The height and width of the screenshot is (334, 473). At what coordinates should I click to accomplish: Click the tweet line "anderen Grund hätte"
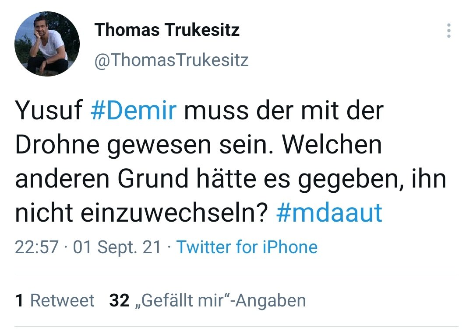click(x=135, y=179)
